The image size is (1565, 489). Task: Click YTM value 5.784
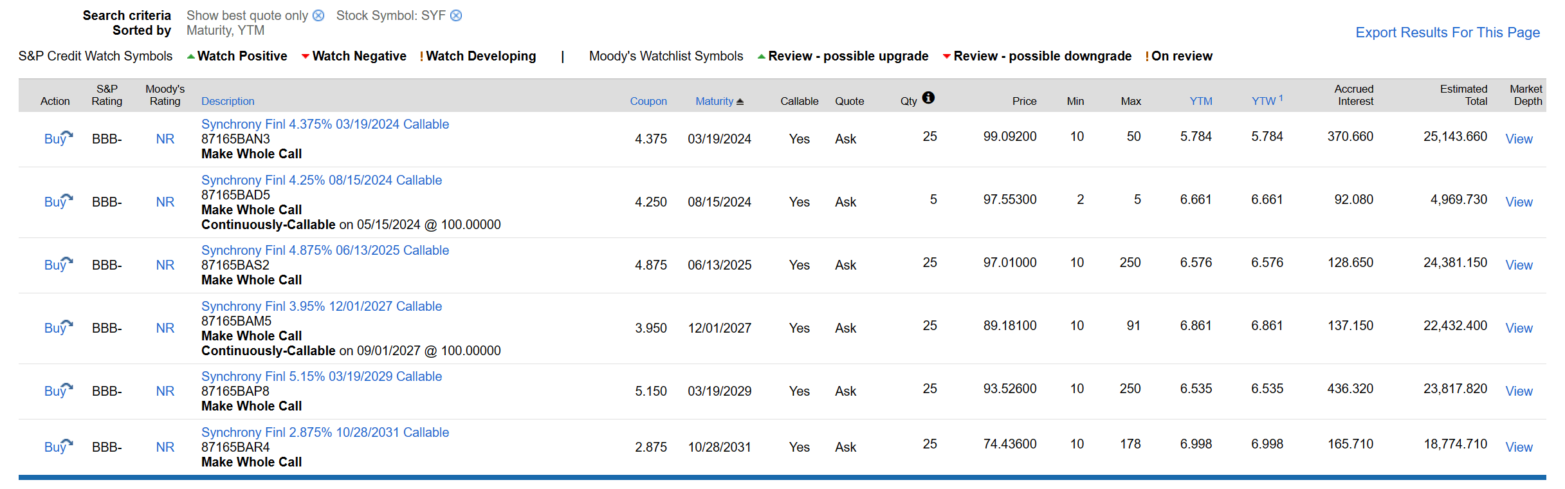1196,136
